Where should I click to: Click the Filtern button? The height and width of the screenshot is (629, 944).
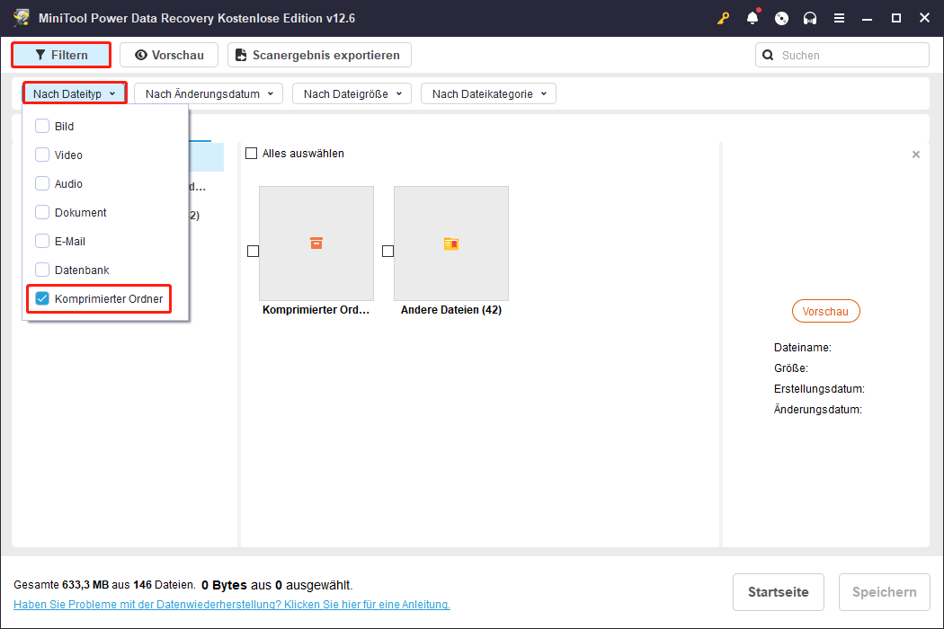(x=61, y=55)
